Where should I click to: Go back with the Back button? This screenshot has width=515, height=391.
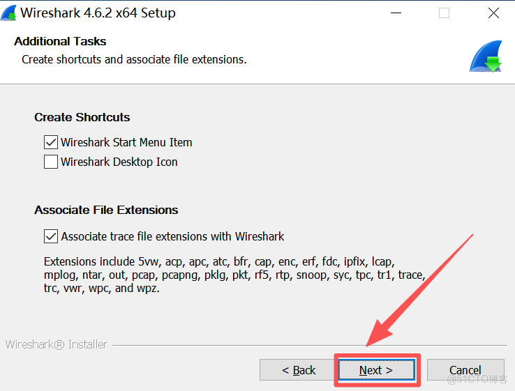pos(298,370)
